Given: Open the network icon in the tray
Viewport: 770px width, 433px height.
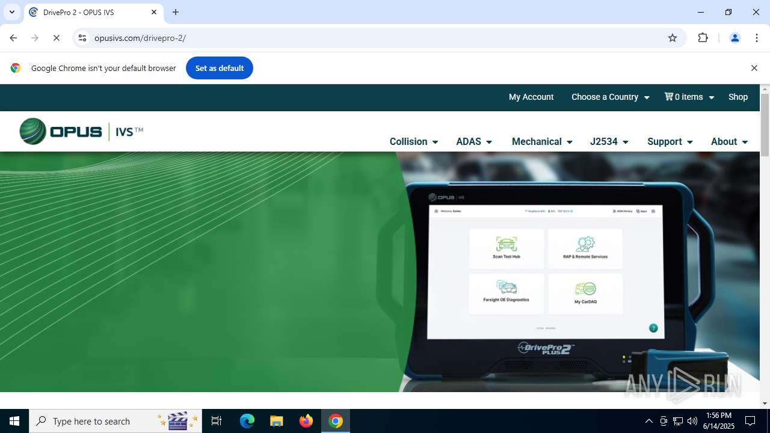Looking at the screenshot, I should [x=678, y=421].
